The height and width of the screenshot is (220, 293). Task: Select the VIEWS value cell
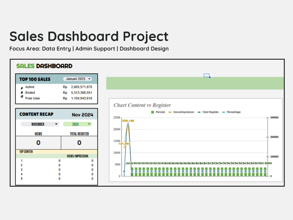(38, 143)
